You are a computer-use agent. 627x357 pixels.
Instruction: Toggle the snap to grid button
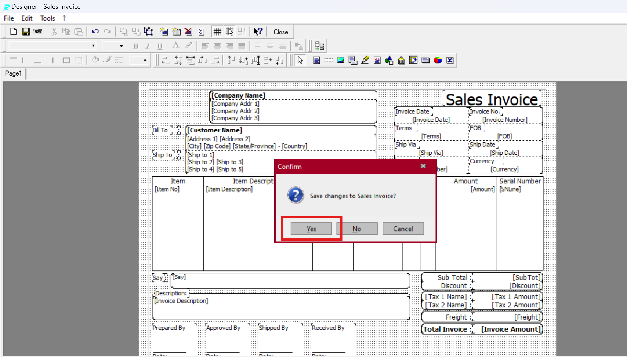point(229,32)
